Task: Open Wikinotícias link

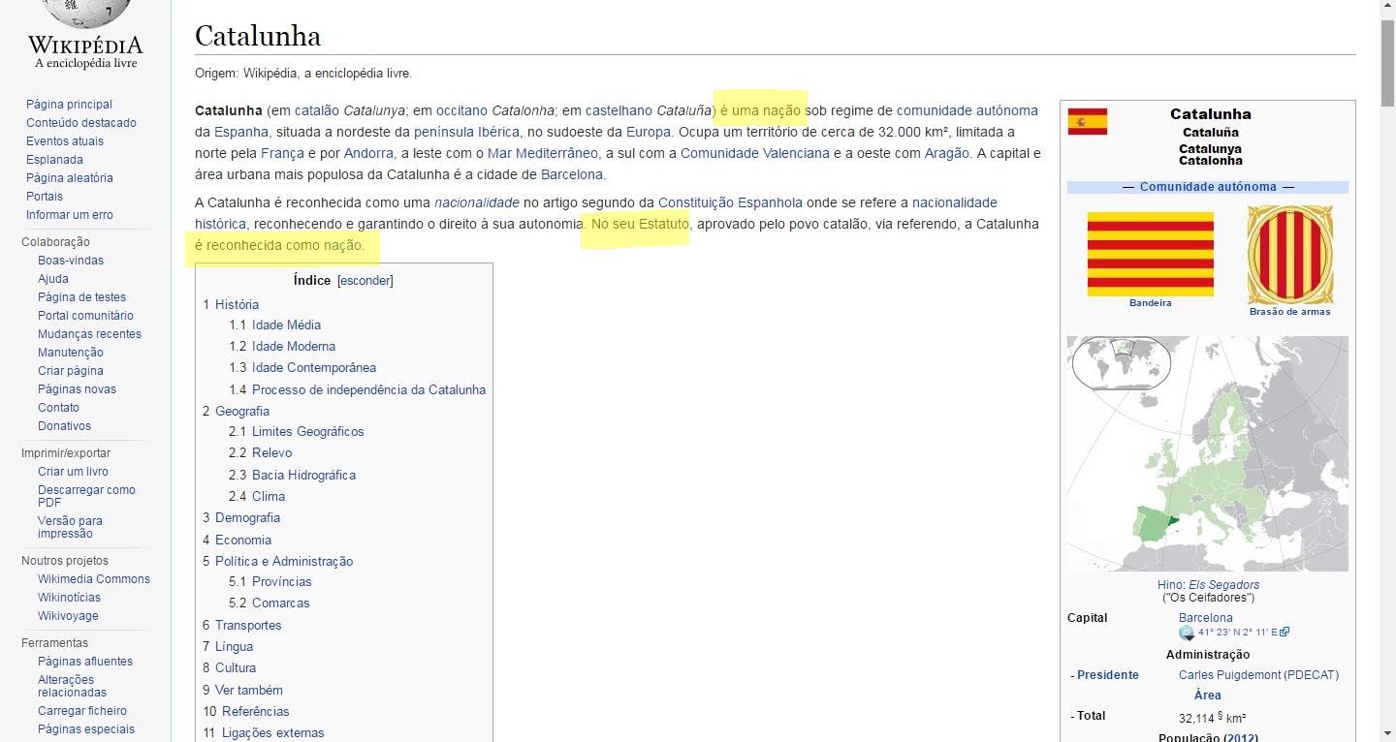Action: coord(69,597)
